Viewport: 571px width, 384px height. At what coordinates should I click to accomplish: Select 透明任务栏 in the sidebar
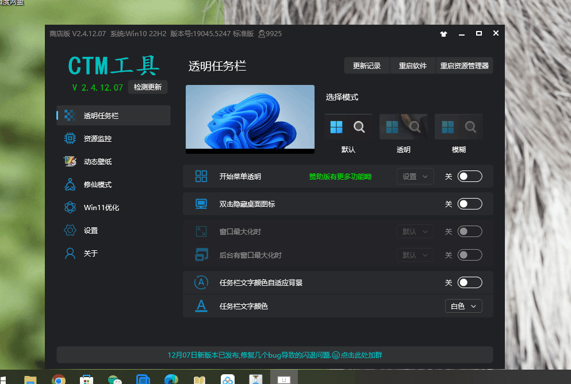pyautogui.click(x=113, y=115)
